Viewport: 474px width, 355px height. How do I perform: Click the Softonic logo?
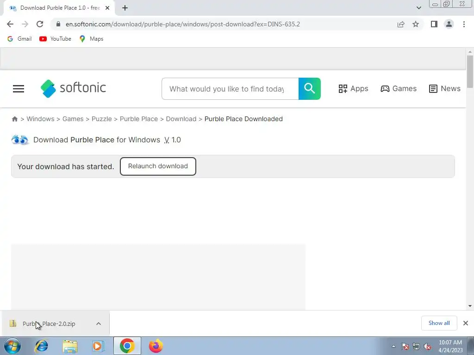(x=73, y=88)
